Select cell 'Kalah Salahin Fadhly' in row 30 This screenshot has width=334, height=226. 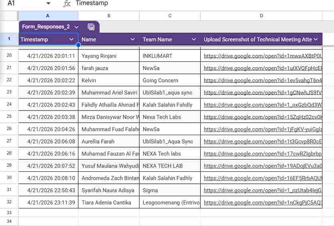170,178
